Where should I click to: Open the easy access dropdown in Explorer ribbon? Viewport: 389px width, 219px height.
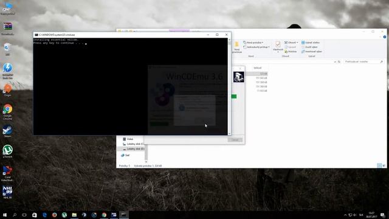(x=256, y=47)
